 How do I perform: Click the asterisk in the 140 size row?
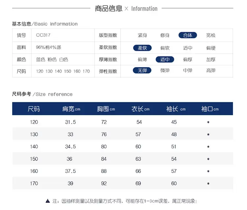click(x=208, y=147)
